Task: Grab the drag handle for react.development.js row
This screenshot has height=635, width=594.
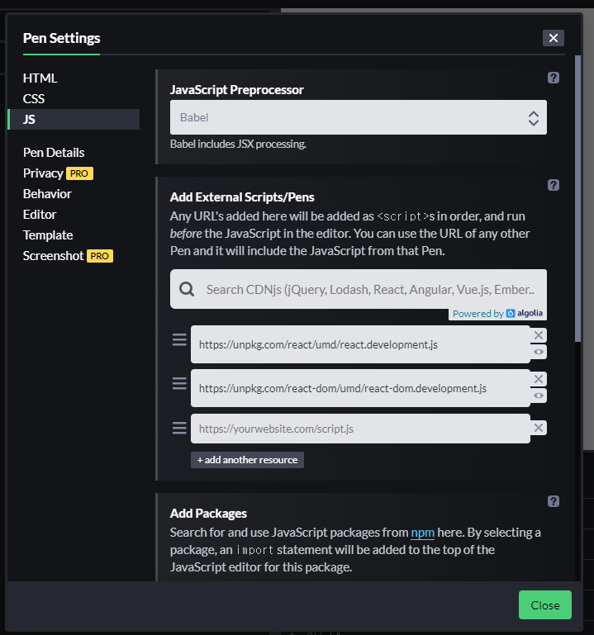Action: point(179,339)
